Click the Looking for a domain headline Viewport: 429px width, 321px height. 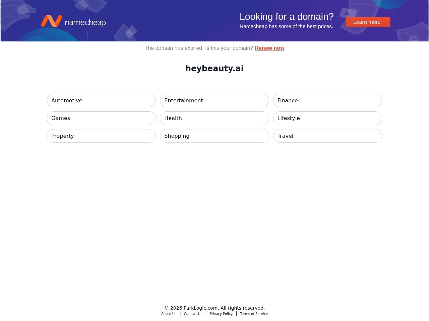(x=286, y=16)
